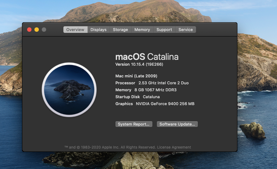Minimize window with the yellow button

pos(37,30)
